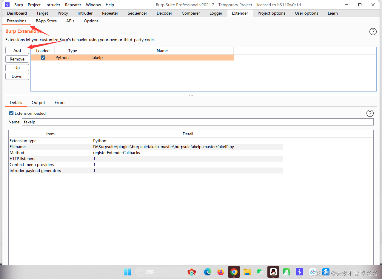Open Microsoft Edge from the taskbar
Image resolution: width=382 pixels, height=279 pixels.
(x=207, y=272)
